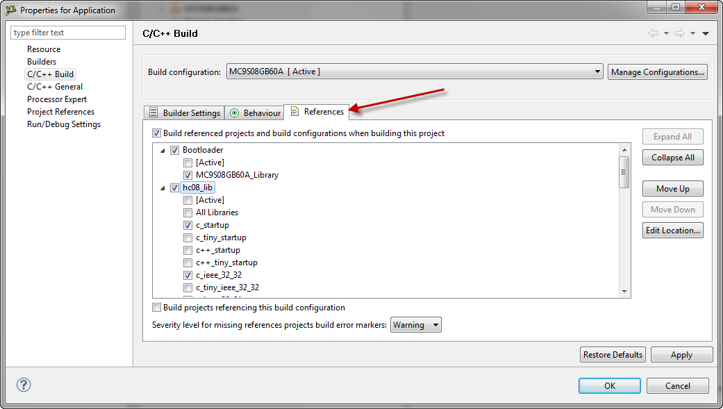Click the help question mark icon
723x409 pixels.
click(x=24, y=385)
